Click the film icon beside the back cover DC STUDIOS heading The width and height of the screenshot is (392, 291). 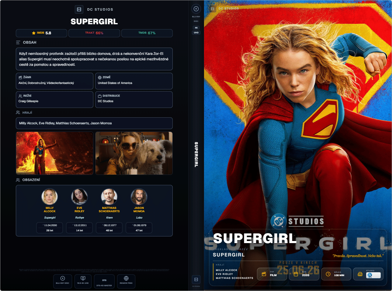pyautogui.click(x=79, y=9)
